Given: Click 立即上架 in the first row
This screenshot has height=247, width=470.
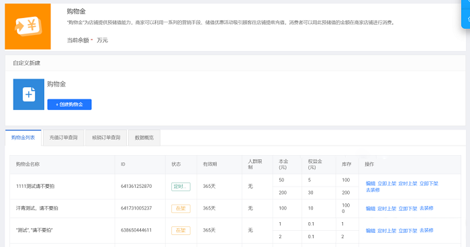Looking at the screenshot, I should pos(387,183).
